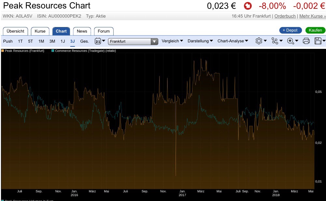Open the Frankfurt exchange dropdown

[x=133, y=41]
